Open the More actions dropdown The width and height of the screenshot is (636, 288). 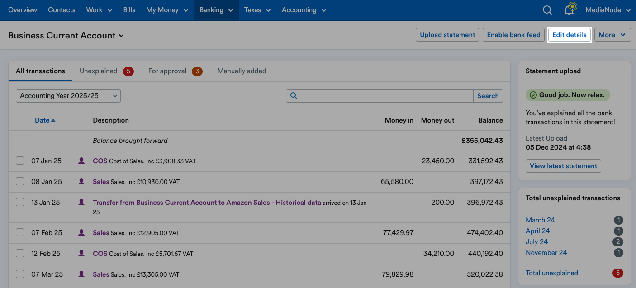[x=612, y=35]
